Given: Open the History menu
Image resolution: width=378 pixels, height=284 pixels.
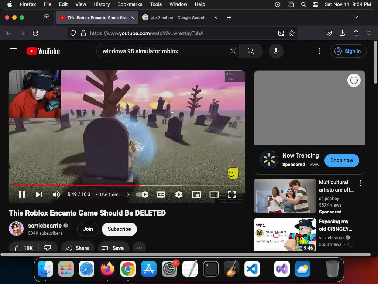Looking at the screenshot, I should (102, 4).
